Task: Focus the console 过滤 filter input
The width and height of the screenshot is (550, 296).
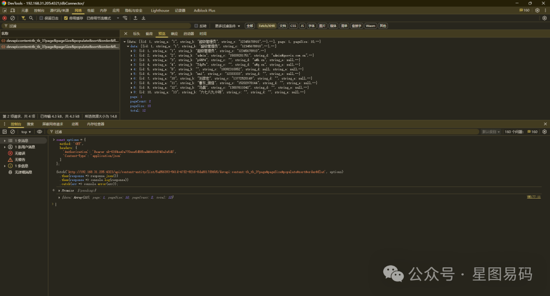Action: 263,132
